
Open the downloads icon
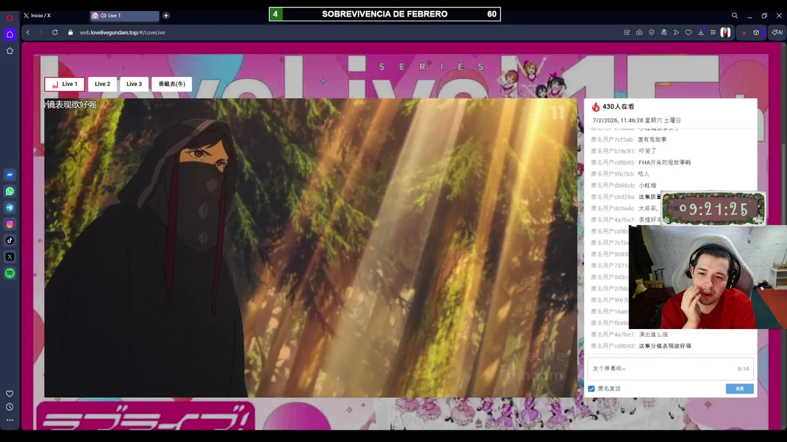pos(701,33)
